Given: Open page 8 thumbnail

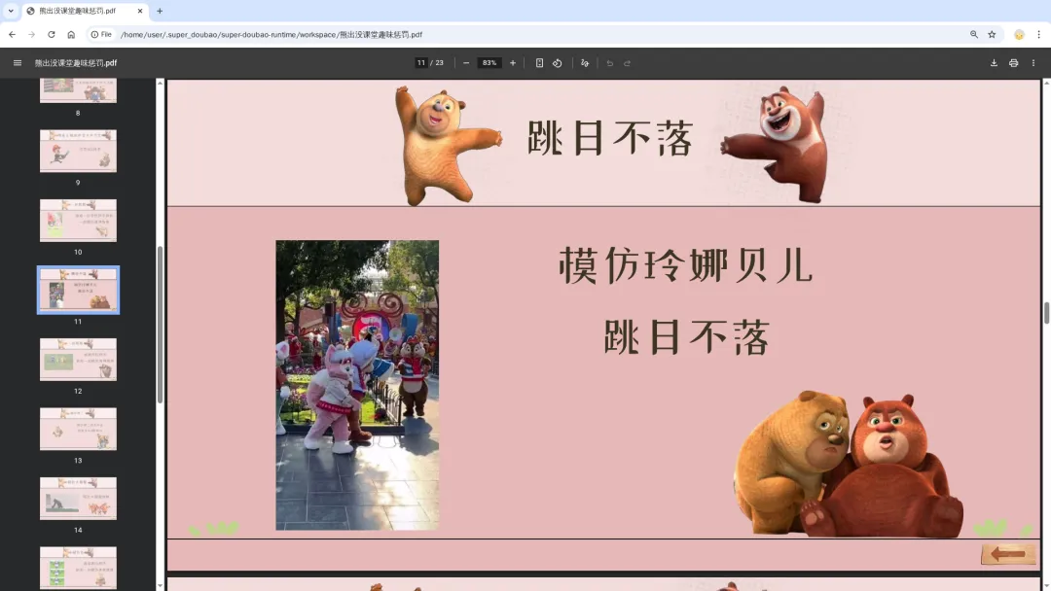Looking at the screenshot, I should (78, 90).
